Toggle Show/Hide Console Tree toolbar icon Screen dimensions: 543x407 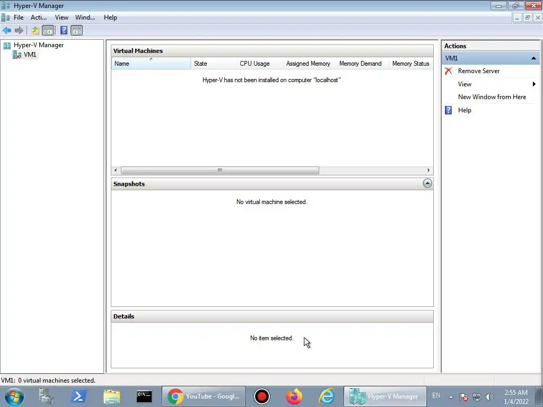point(48,30)
